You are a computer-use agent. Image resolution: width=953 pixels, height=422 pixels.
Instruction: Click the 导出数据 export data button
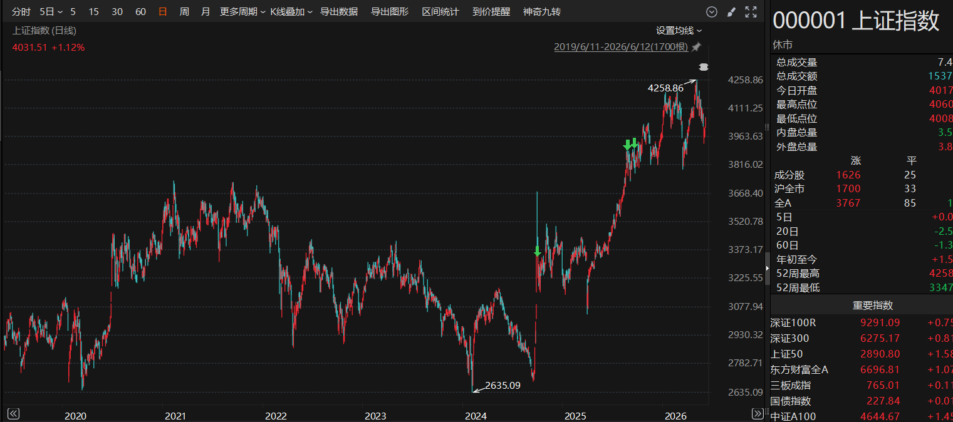(x=339, y=12)
